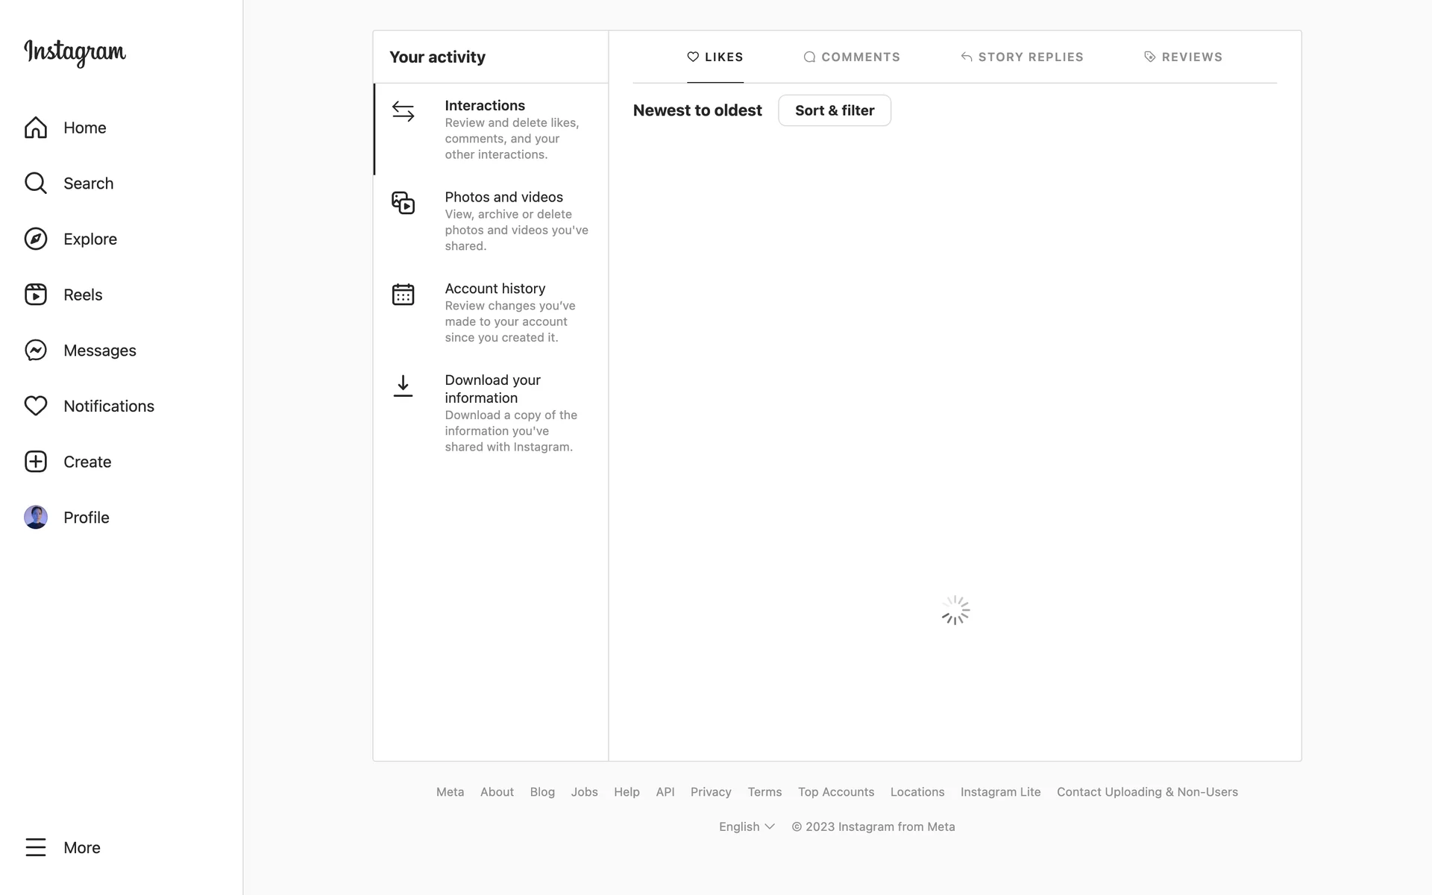Viewport: 1432px width, 895px height.
Task: Follow the Privacy footer link
Action: pyautogui.click(x=711, y=792)
